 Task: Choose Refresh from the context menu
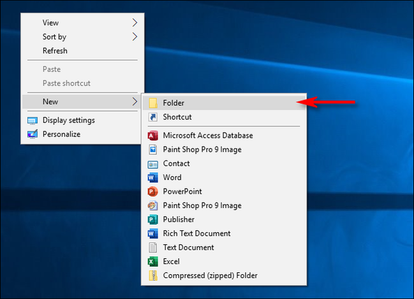(55, 51)
